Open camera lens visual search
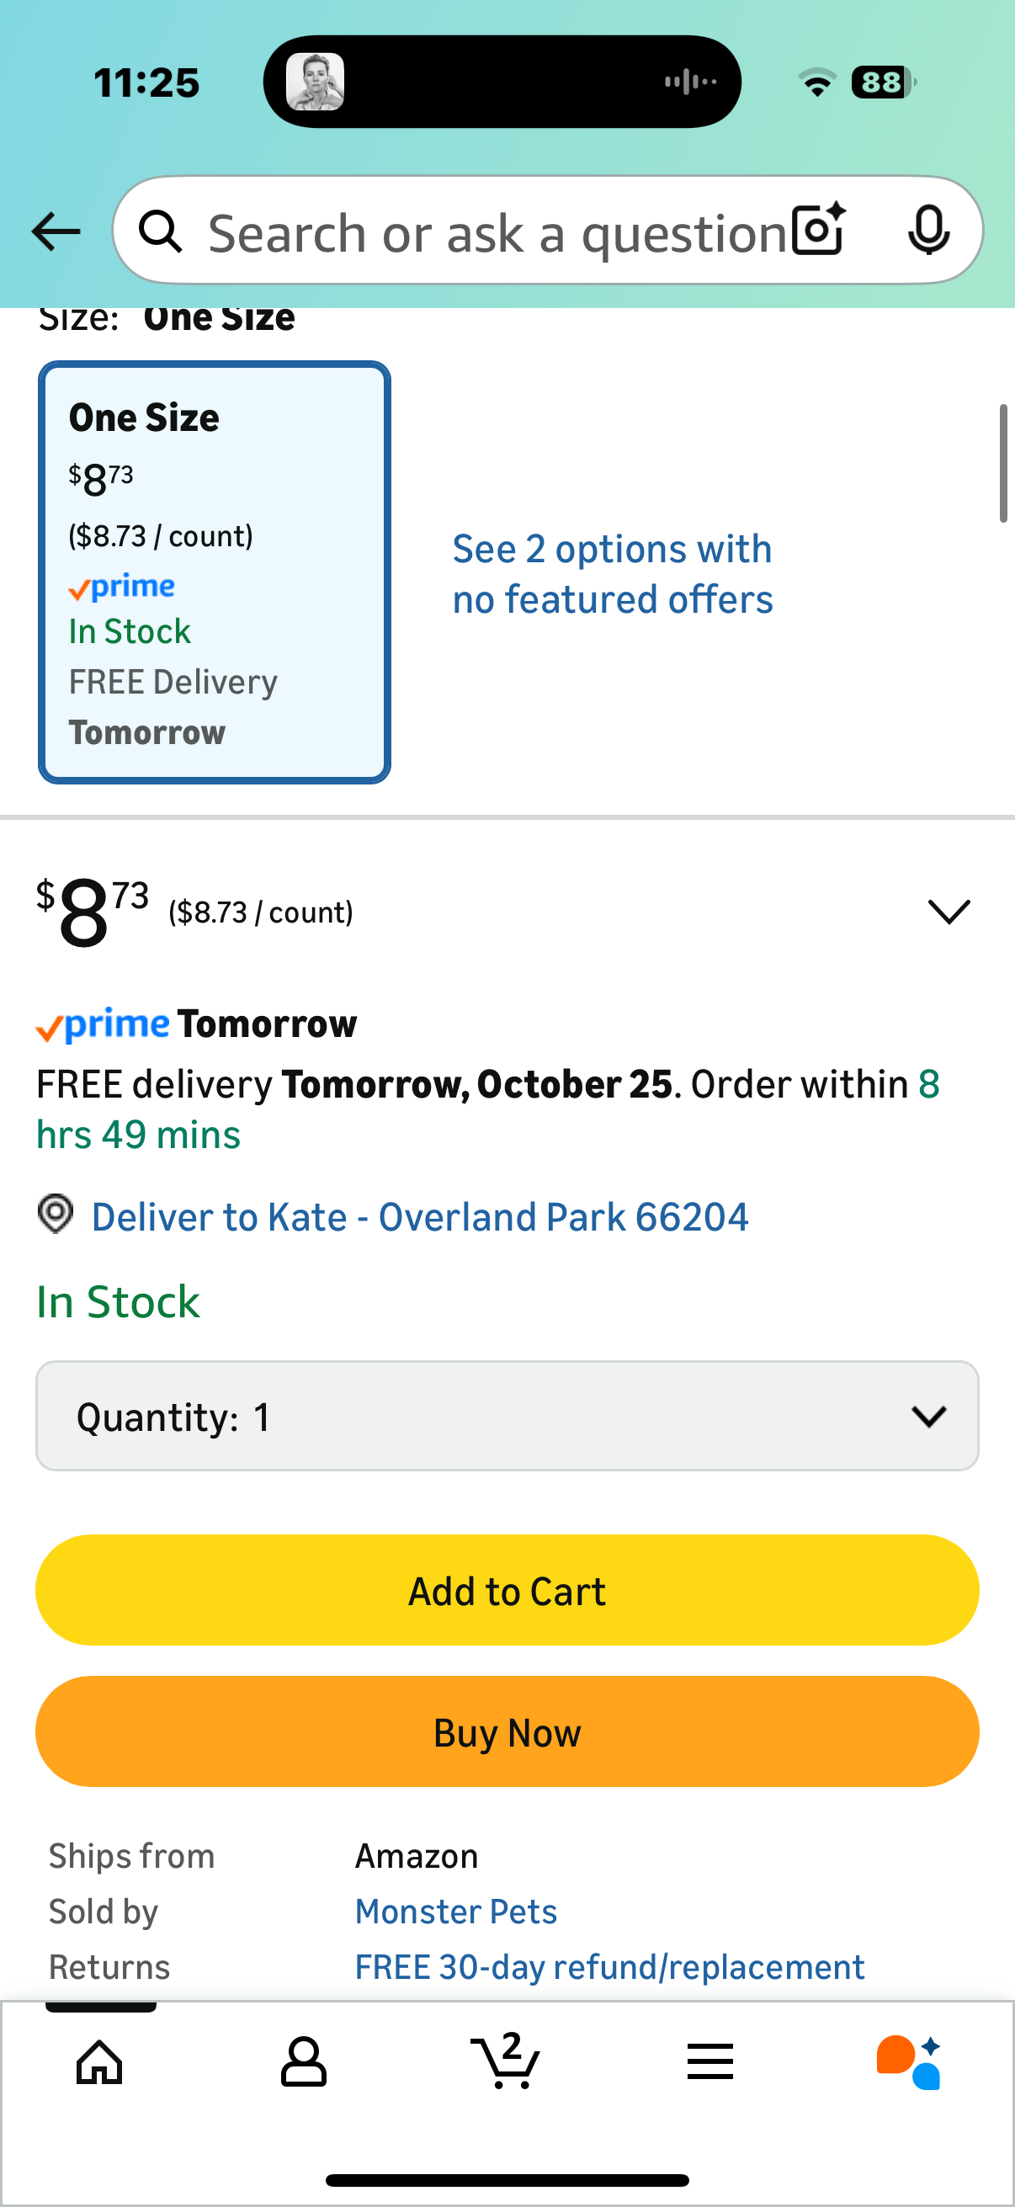The image size is (1015, 2207). (819, 230)
